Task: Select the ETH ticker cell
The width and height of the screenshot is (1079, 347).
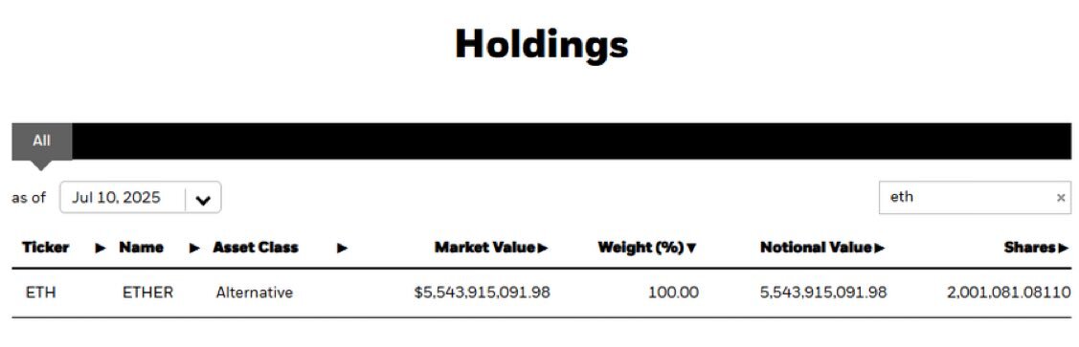Action: point(40,293)
